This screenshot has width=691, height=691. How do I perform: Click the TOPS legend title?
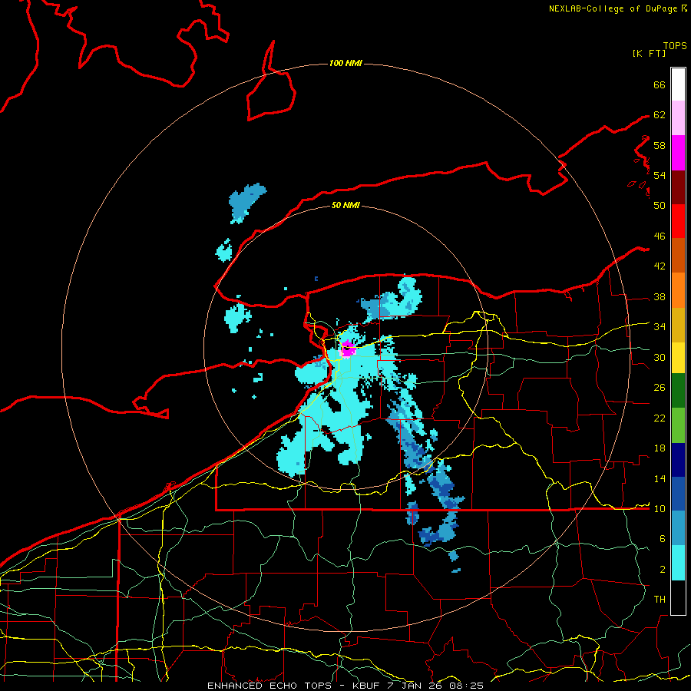coord(675,45)
